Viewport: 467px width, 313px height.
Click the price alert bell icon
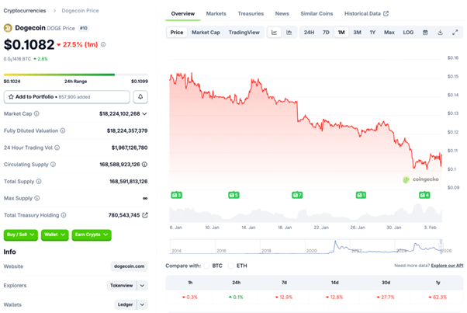coord(141,97)
